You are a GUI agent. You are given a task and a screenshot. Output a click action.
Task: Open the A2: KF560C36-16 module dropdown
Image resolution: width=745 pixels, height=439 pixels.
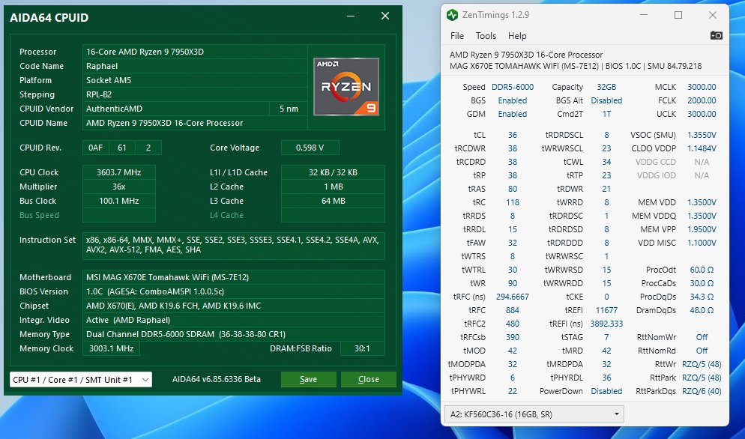point(534,414)
